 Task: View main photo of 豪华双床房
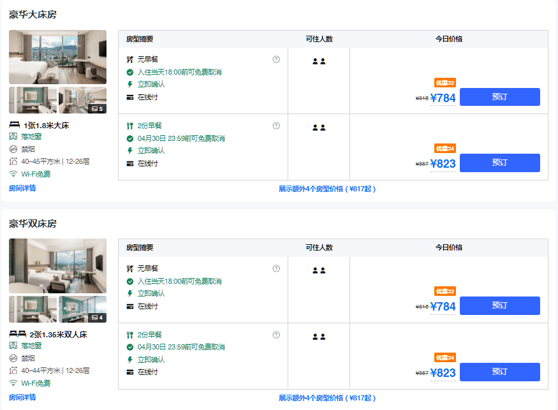coord(57,266)
